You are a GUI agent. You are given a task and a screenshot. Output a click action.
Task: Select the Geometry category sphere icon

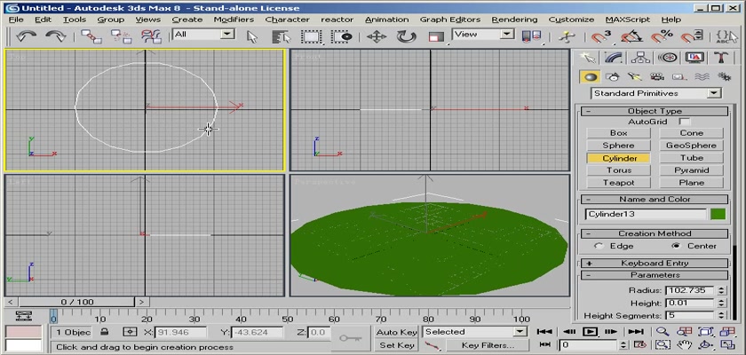[x=590, y=76]
